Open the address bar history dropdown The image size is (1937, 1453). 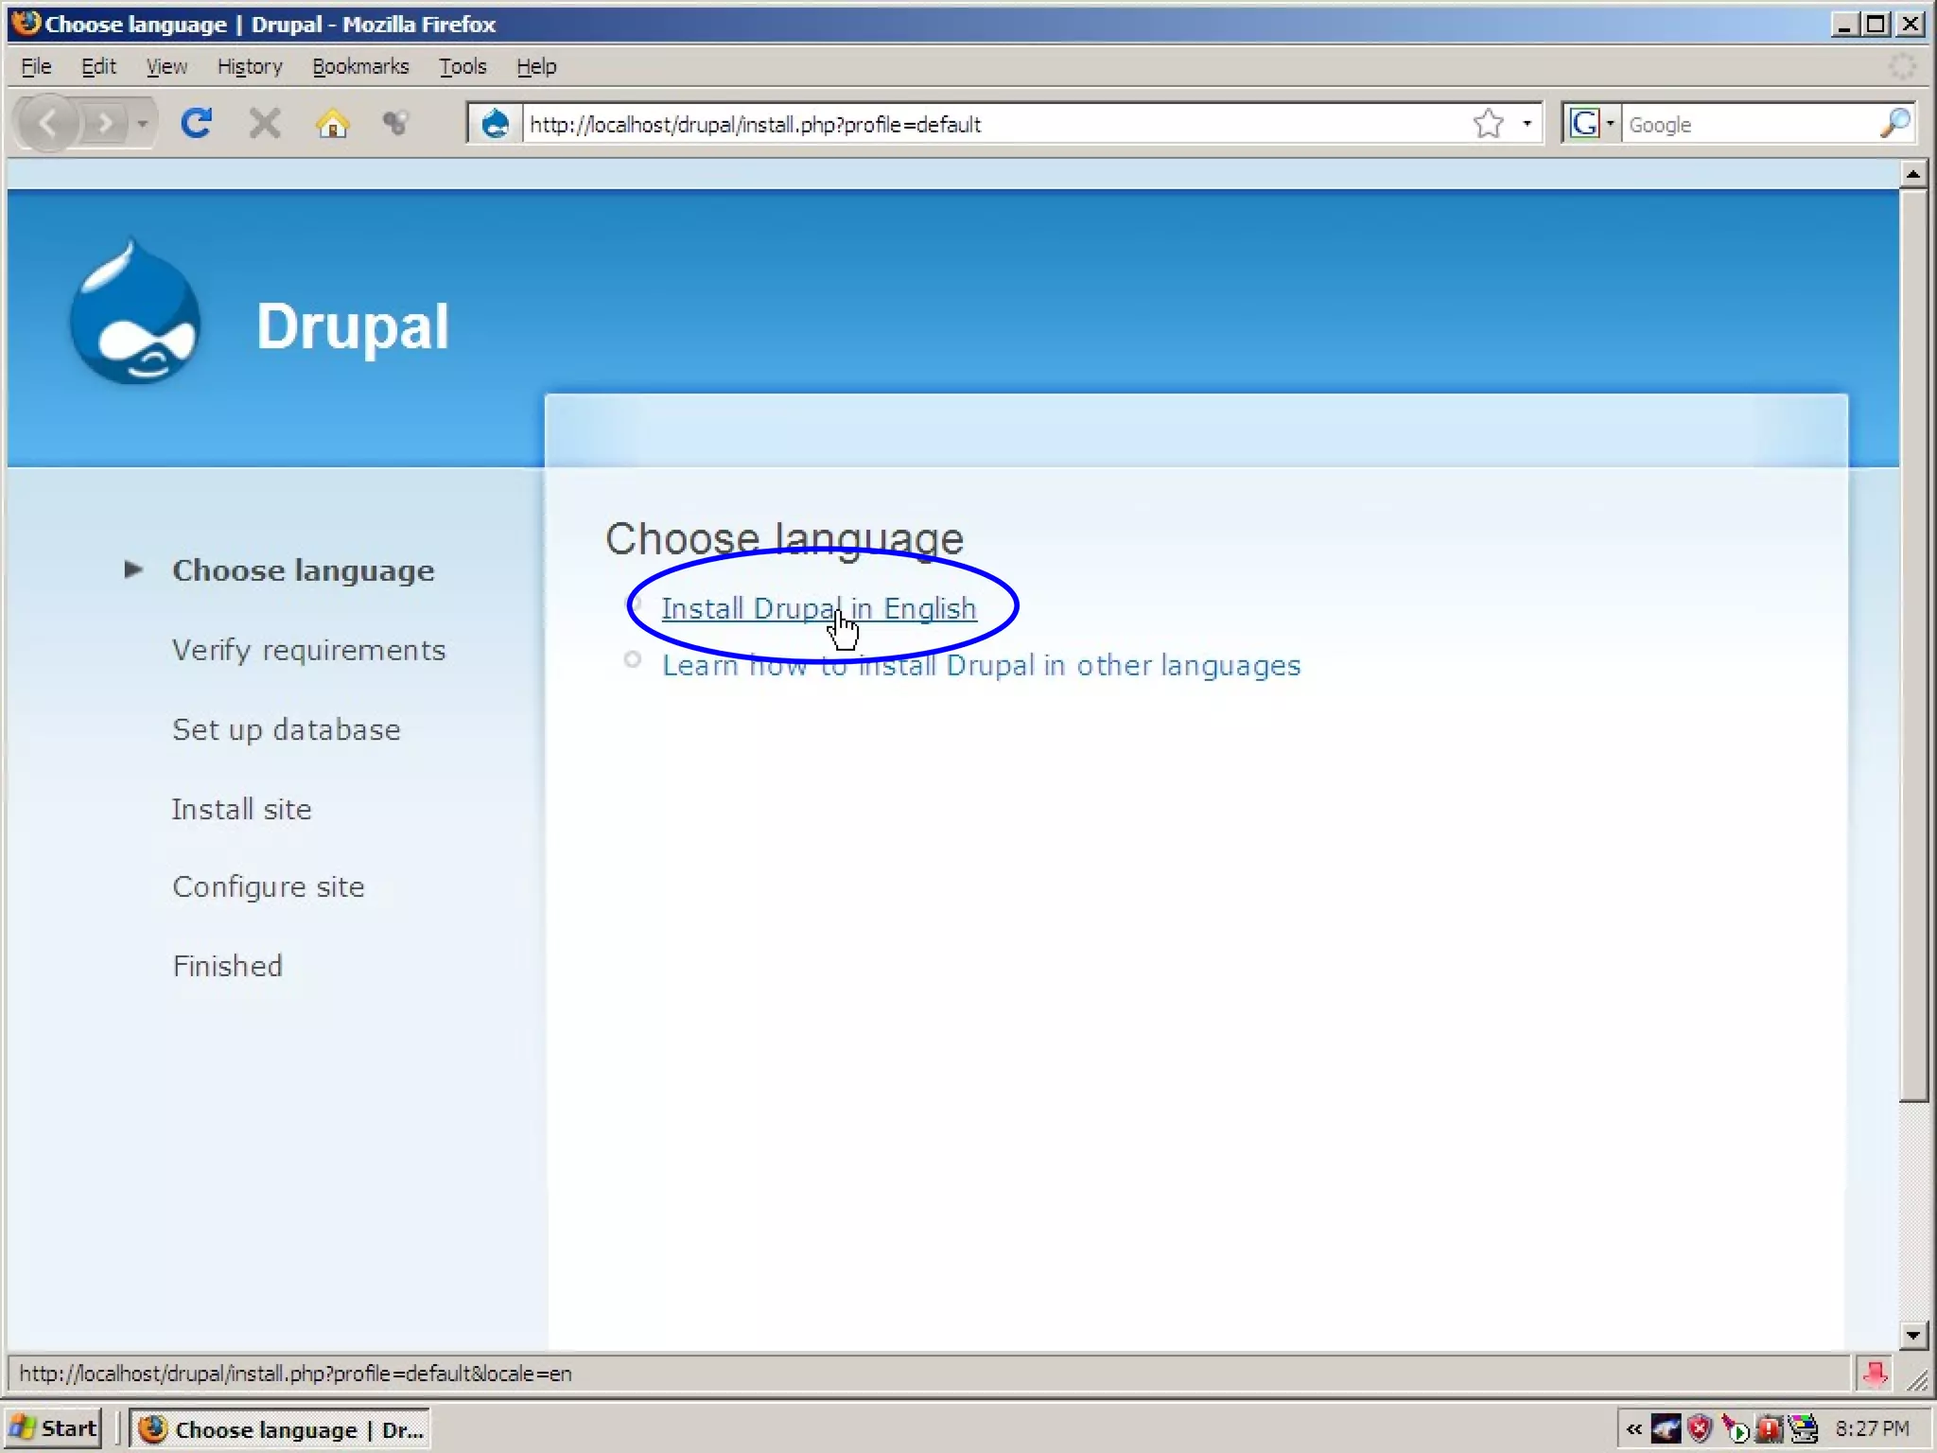coord(1527,124)
